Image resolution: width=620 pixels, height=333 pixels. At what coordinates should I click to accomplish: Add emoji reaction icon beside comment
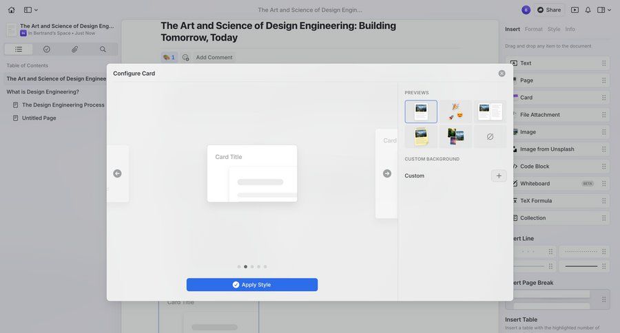[185, 57]
